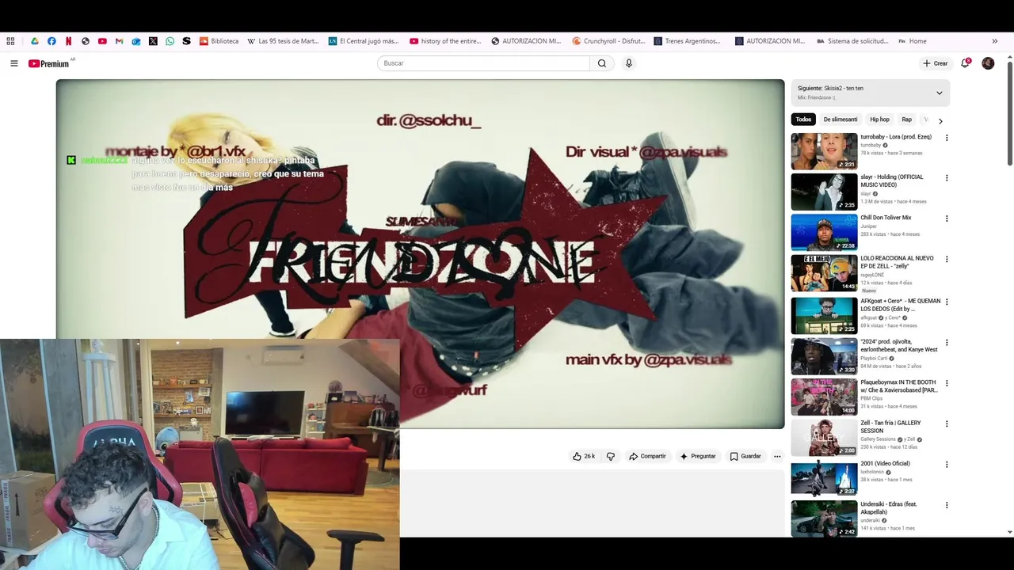Click the Crear button

(x=935, y=63)
